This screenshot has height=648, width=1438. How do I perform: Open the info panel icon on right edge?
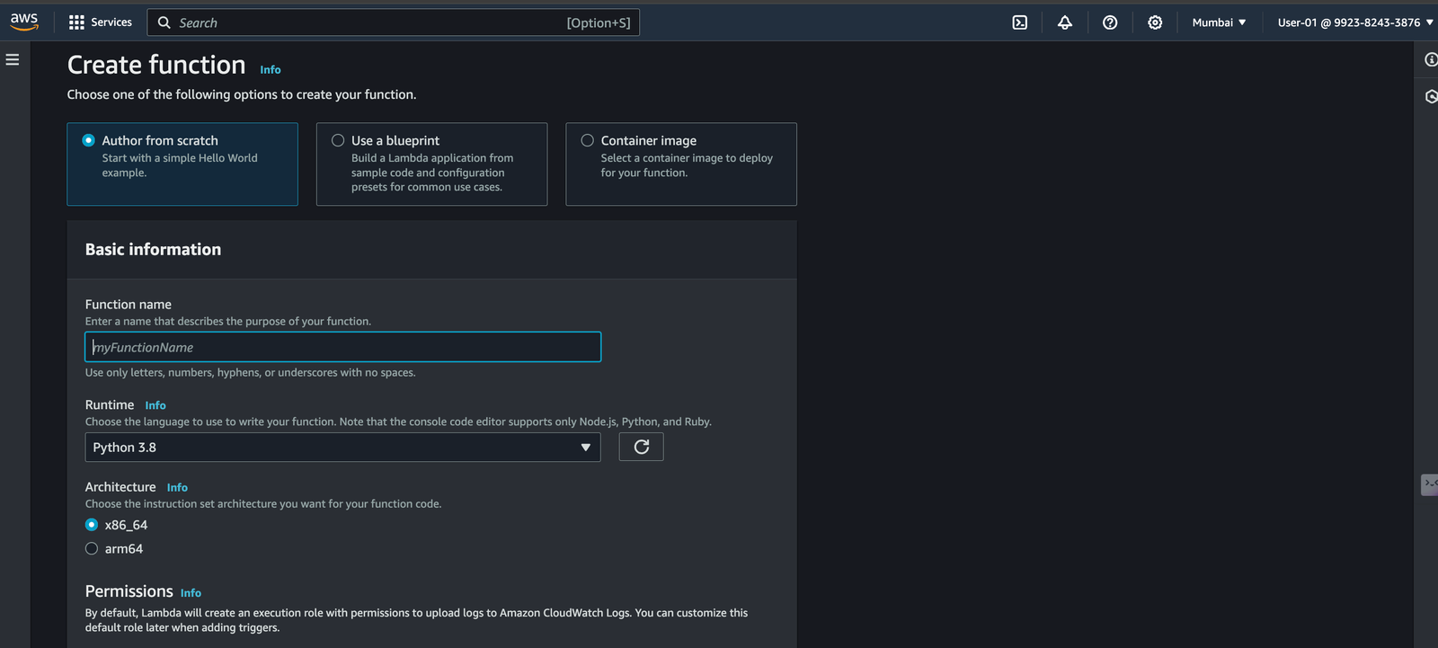click(x=1430, y=59)
